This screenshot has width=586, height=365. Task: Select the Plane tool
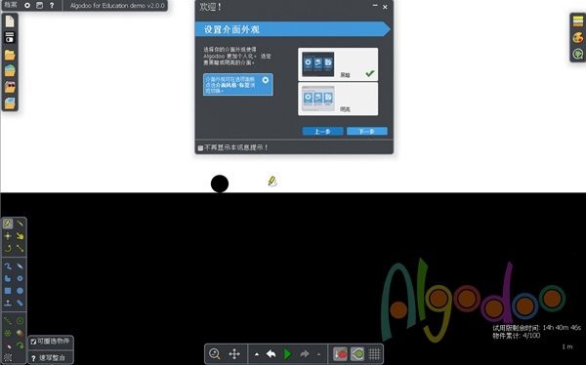(8, 303)
